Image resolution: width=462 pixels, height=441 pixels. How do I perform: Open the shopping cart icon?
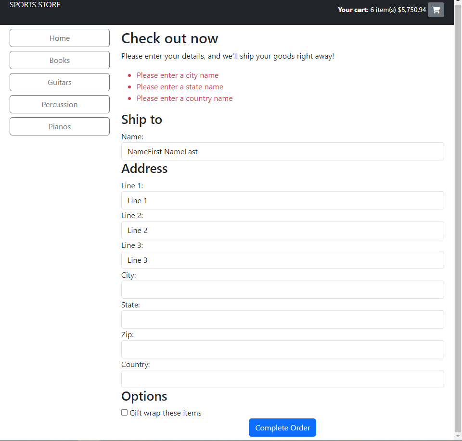436,10
